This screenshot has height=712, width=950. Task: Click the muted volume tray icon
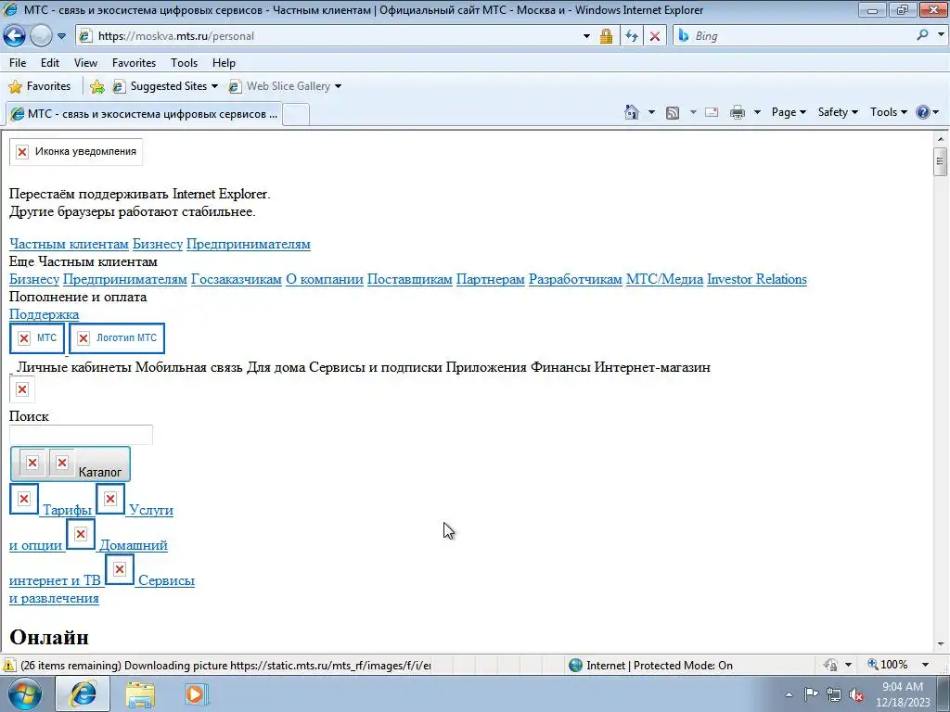[x=856, y=694]
